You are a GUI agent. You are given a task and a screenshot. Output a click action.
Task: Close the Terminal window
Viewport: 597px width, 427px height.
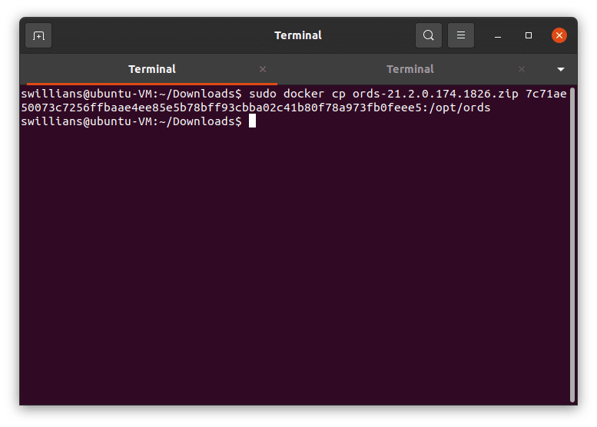click(x=559, y=35)
